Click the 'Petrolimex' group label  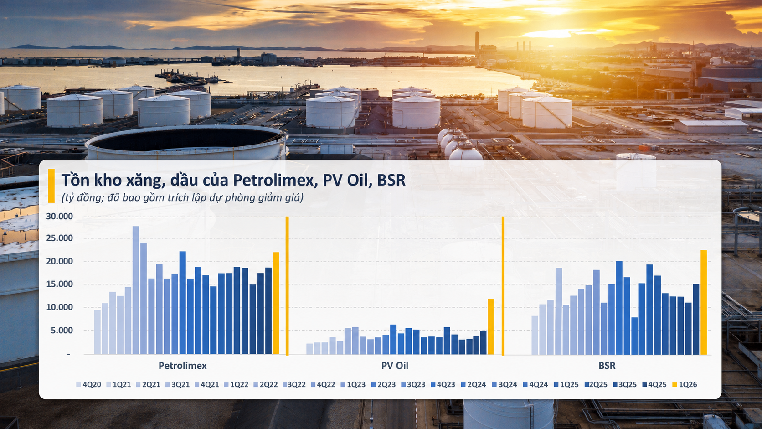183,366
